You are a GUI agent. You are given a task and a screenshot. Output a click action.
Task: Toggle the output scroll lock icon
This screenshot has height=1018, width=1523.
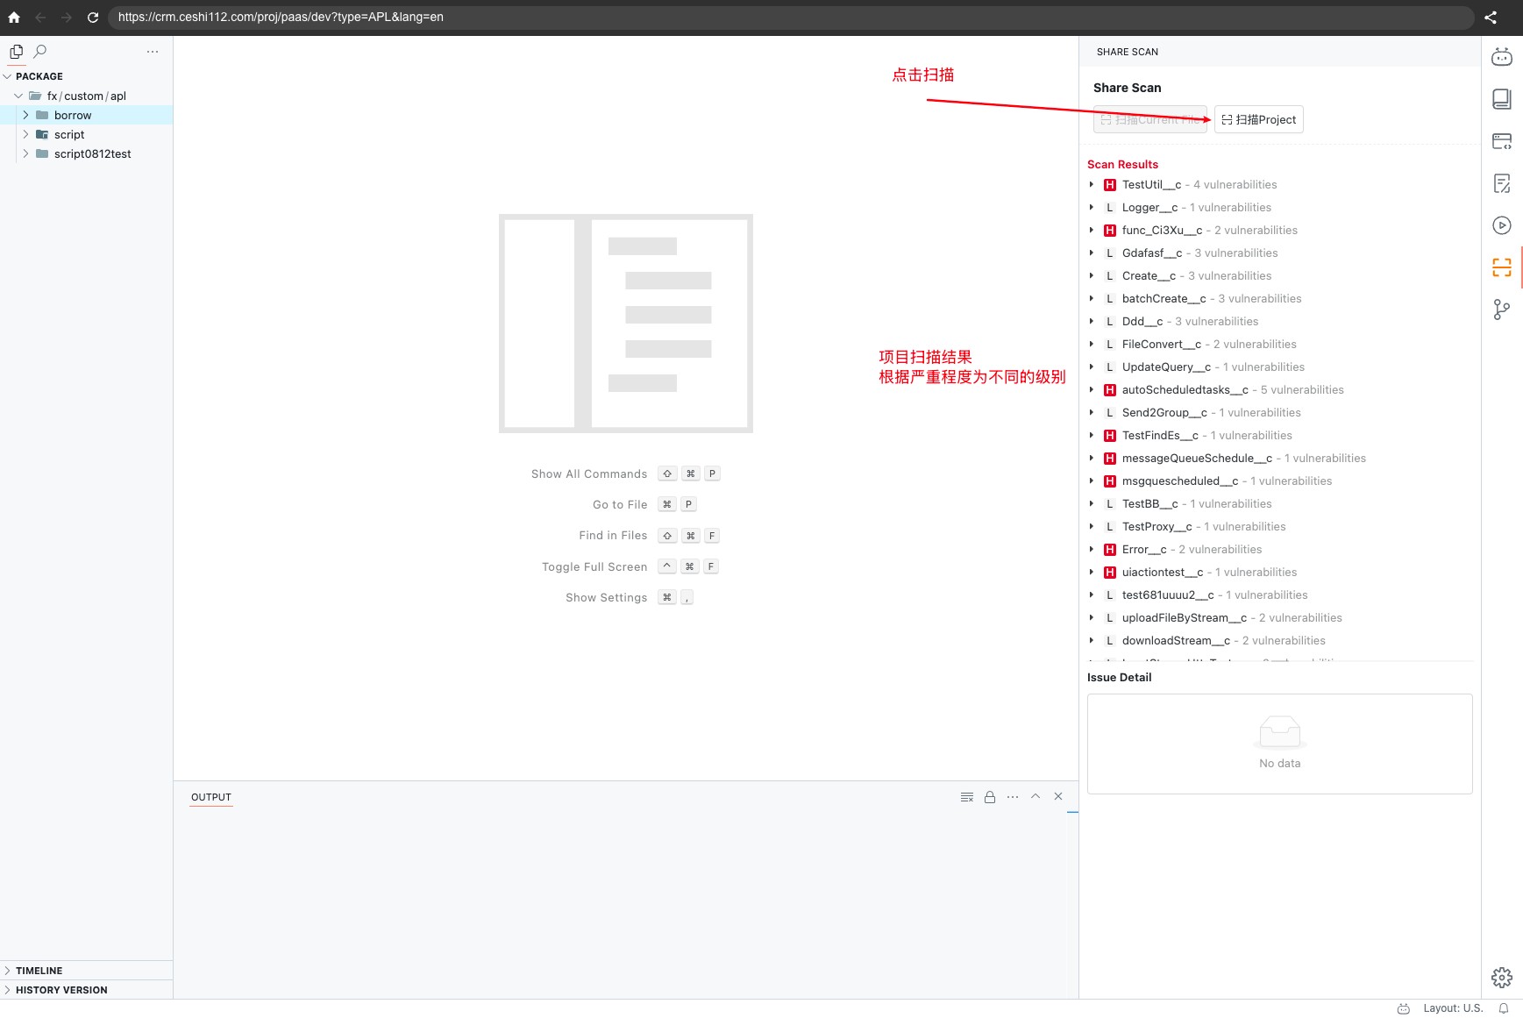coord(989,797)
